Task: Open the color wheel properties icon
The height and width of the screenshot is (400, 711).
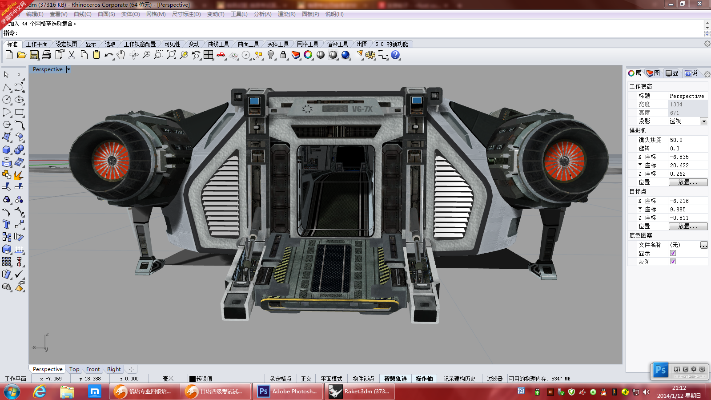Action: [308, 55]
